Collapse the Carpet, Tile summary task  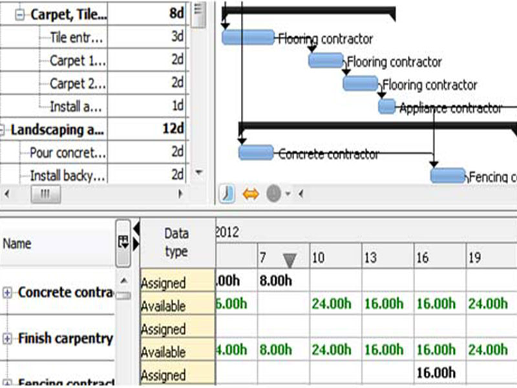pyautogui.click(x=20, y=15)
